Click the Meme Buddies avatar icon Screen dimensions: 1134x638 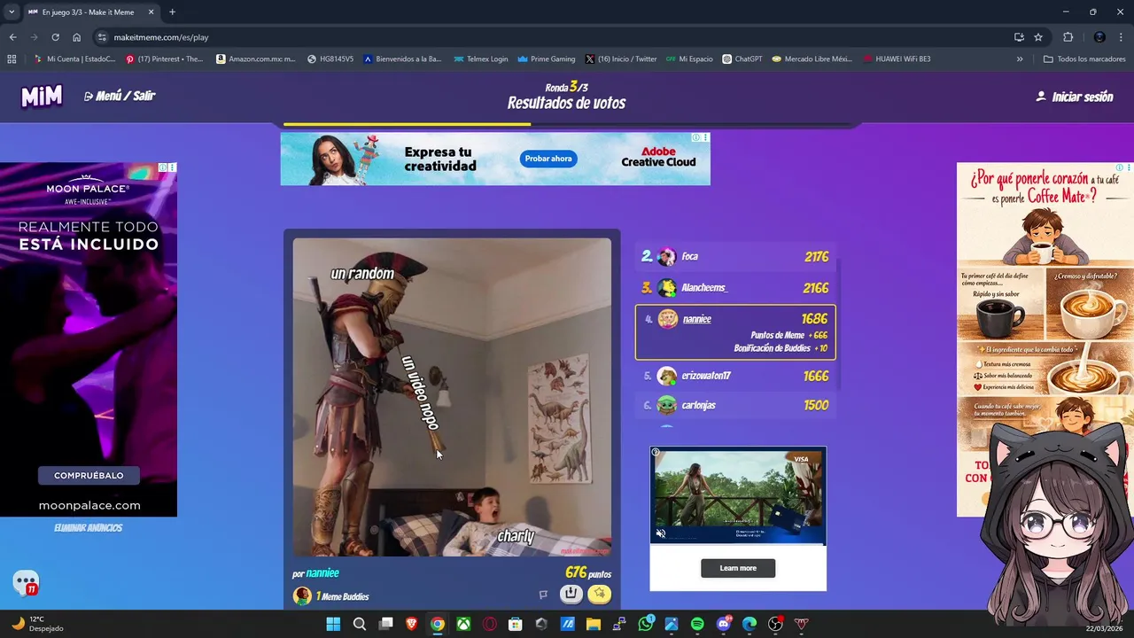point(302,596)
